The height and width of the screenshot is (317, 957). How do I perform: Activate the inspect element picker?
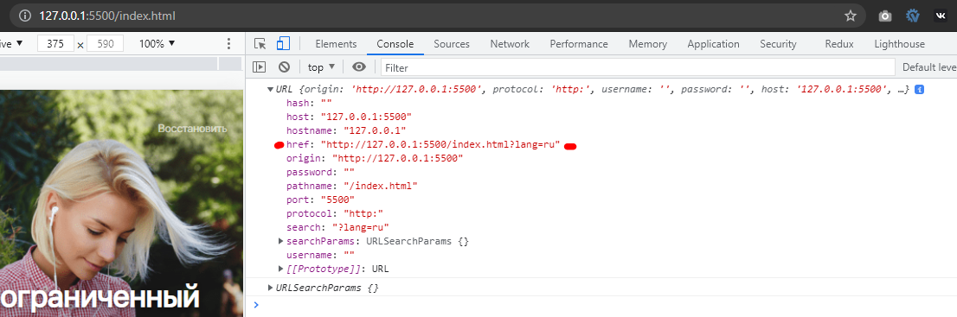(260, 44)
